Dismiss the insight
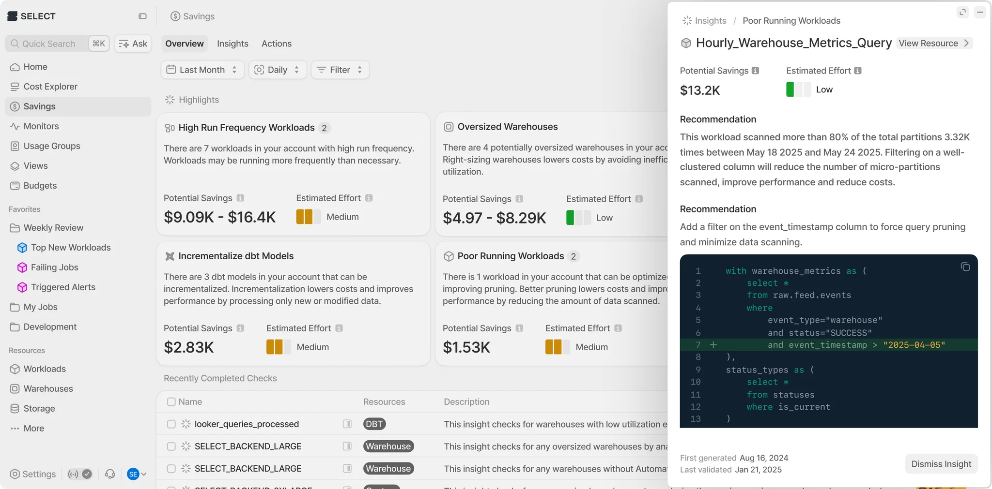Image resolution: width=992 pixels, height=489 pixels. click(x=941, y=464)
